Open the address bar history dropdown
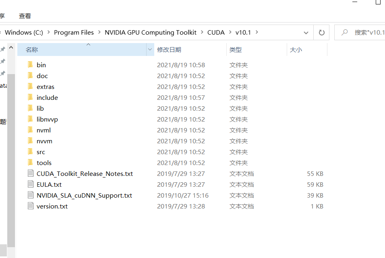 tap(306, 33)
